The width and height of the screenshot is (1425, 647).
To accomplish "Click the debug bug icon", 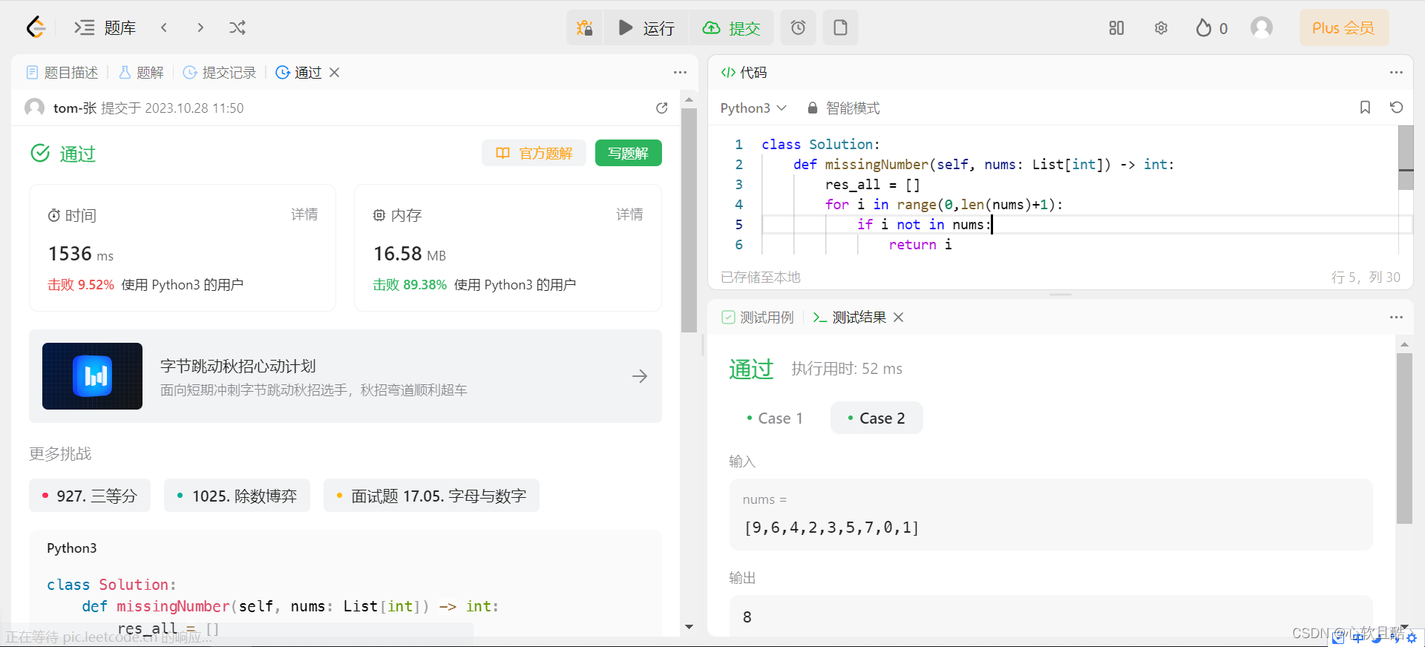I will pyautogui.click(x=585, y=27).
